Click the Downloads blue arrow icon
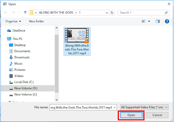Screen dimensions: 174x122 tap(11, 57)
